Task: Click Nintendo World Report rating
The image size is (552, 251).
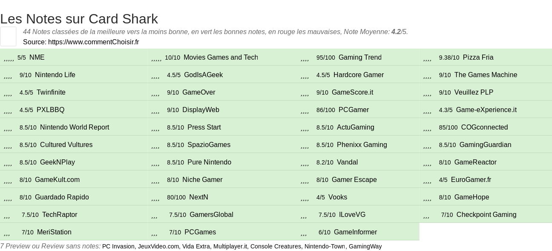Action: (x=74, y=127)
